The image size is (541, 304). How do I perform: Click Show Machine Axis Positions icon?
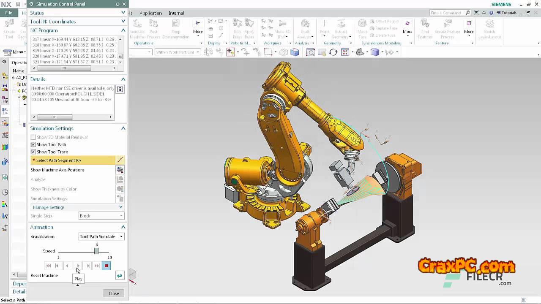120,170
